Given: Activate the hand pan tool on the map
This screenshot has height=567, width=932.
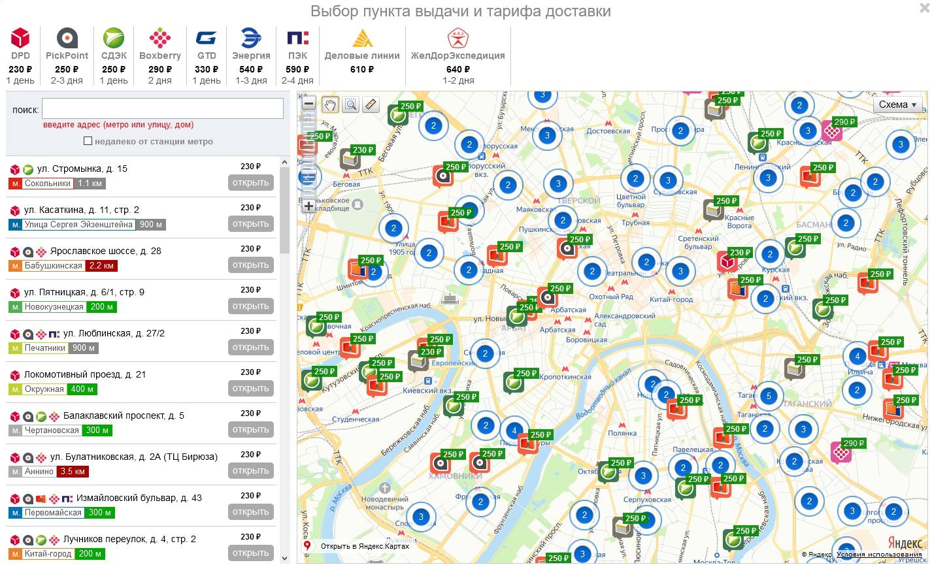Looking at the screenshot, I should point(330,105).
